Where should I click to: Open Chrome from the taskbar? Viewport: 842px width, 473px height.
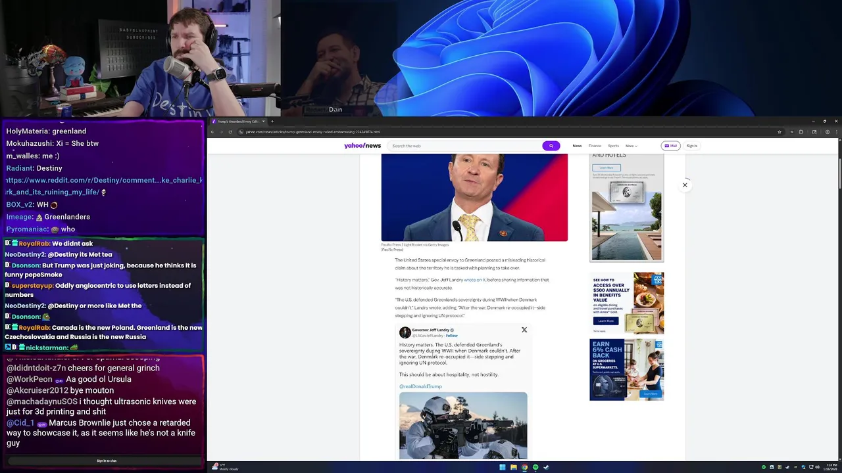click(524, 467)
